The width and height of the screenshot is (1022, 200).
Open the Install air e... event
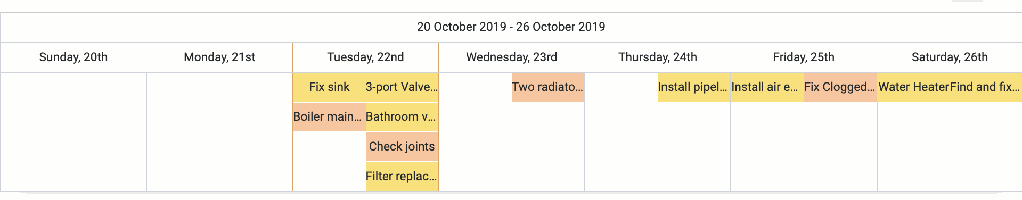[x=767, y=87]
